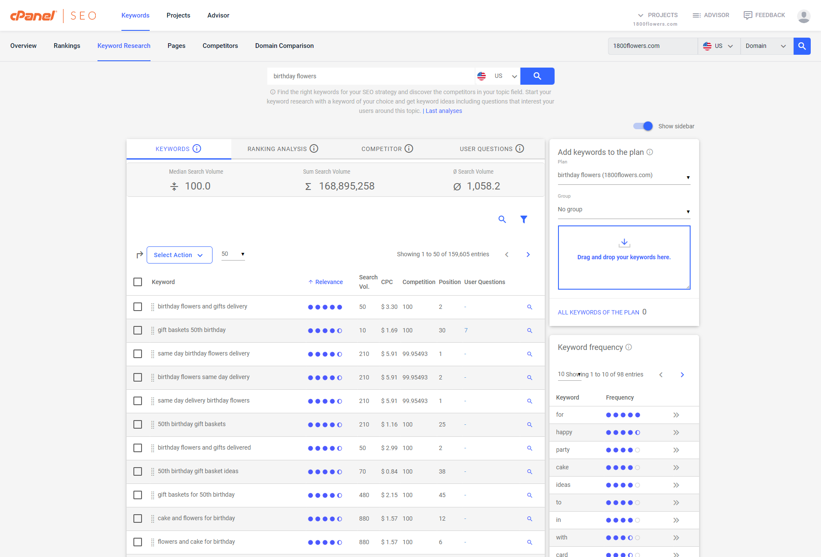Open the Competitors submenu item
The height and width of the screenshot is (557, 821).
click(220, 46)
